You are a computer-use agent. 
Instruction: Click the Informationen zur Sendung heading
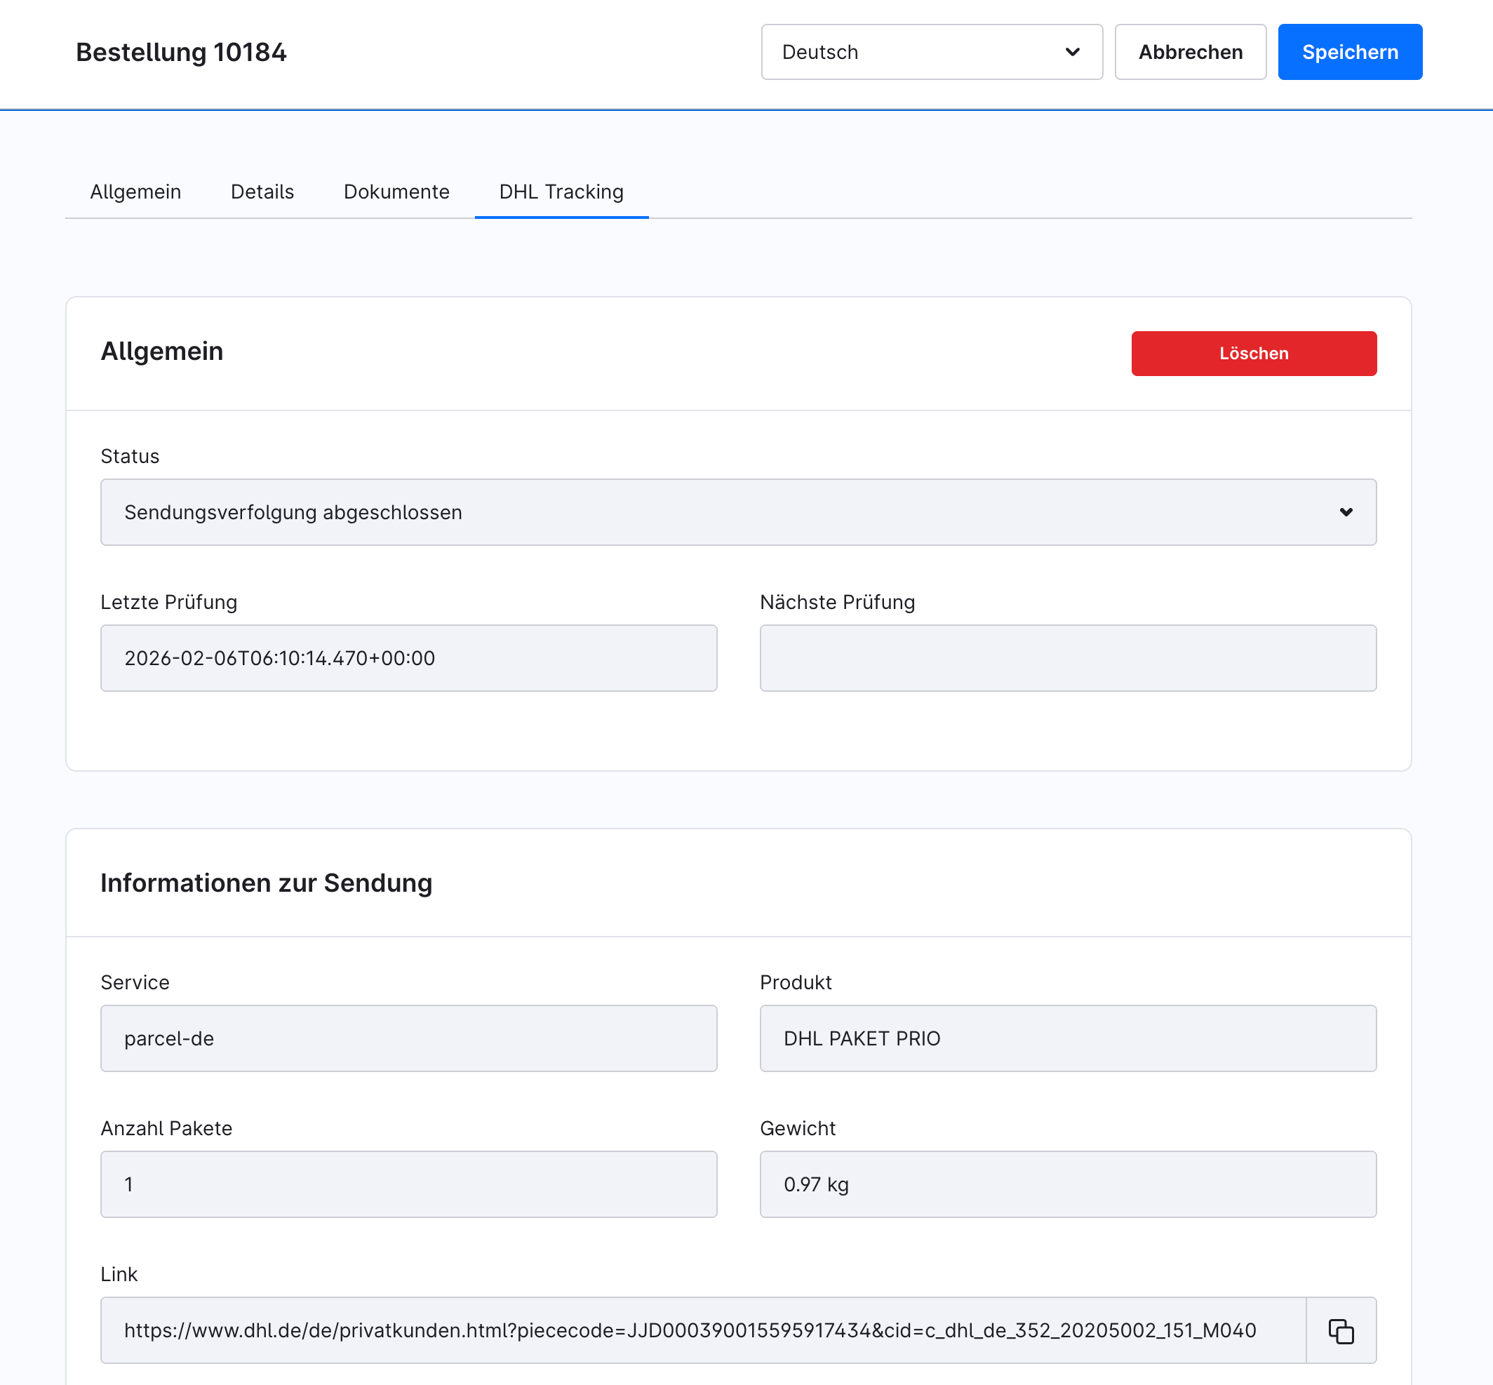266,883
